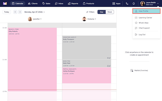Jump to Today on the calendar
Screen dimensions: 162x101
click(x=7, y=12)
